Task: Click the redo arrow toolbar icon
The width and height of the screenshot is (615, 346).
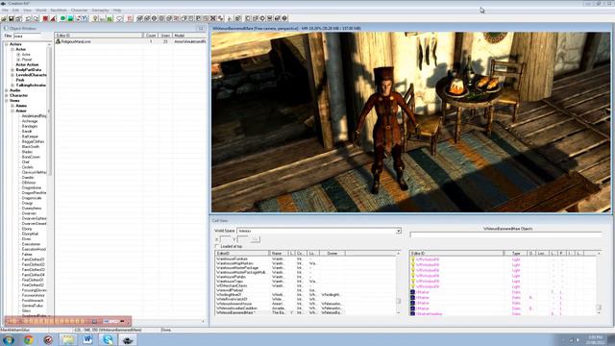Action: pos(36,18)
